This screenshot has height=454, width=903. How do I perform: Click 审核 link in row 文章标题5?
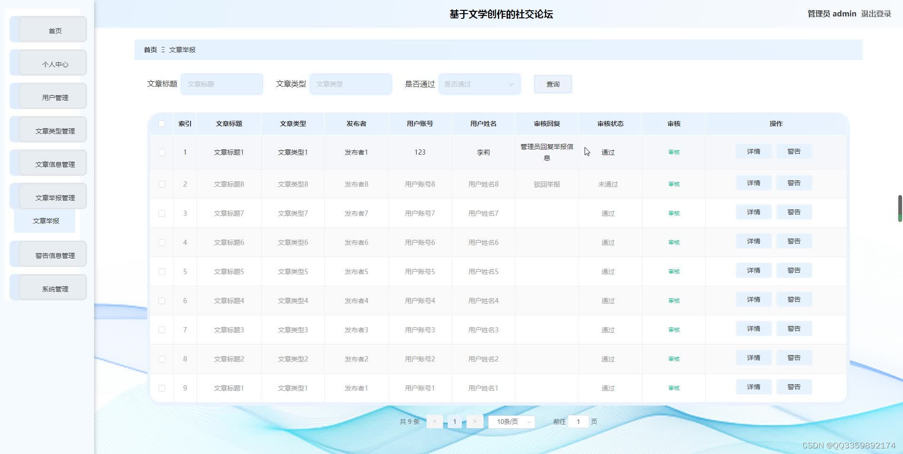click(x=673, y=272)
